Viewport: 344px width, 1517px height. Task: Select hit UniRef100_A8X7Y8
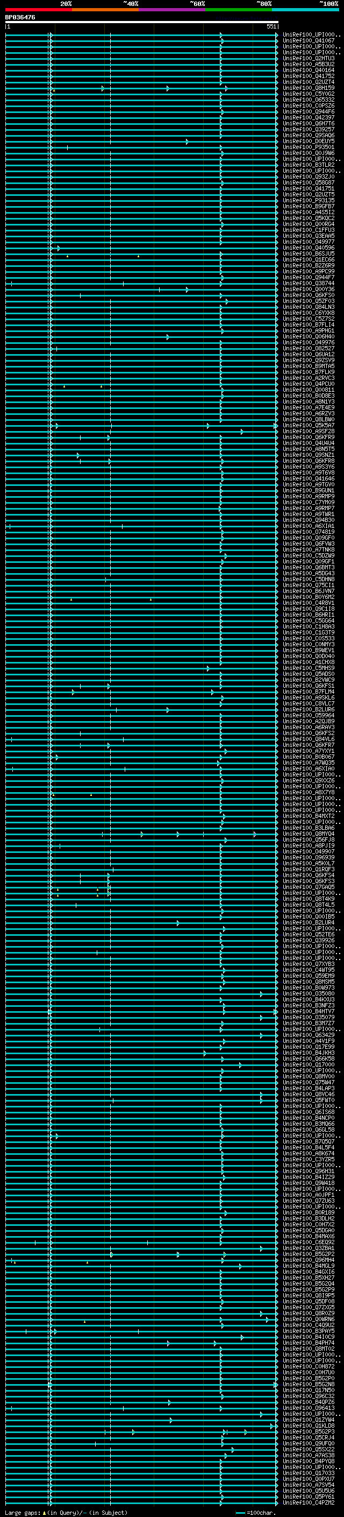[x=309, y=793]
